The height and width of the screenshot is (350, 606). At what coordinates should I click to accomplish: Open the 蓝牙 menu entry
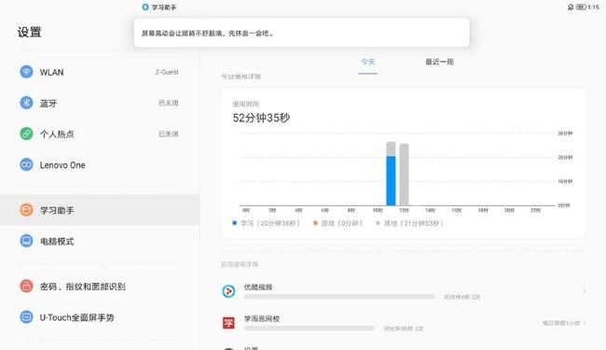pyautogui.click(x=100, y=103)
